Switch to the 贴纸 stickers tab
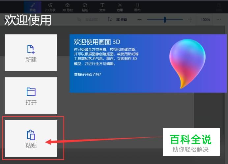 click(85, 7)
